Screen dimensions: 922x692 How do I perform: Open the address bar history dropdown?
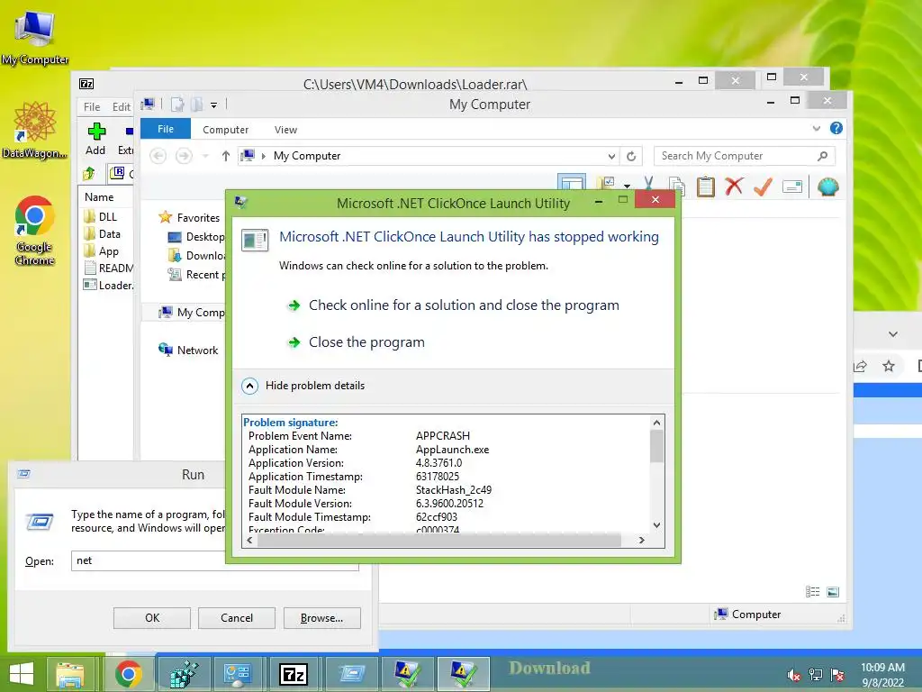click(x=611, y=156)
